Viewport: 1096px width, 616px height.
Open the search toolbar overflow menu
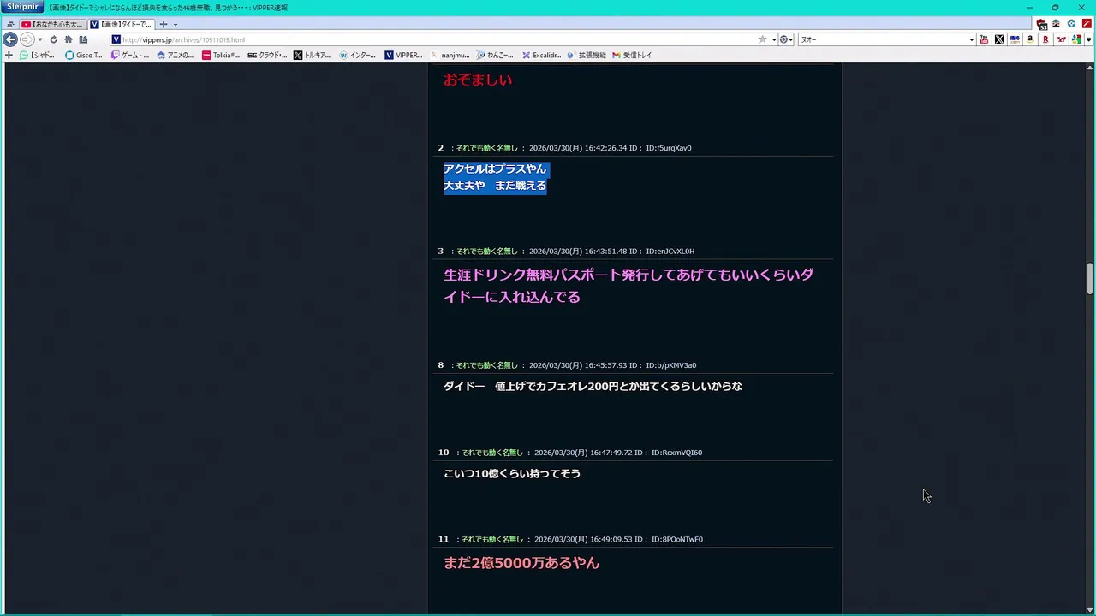pyautogui.click(x=1088, y=39)
